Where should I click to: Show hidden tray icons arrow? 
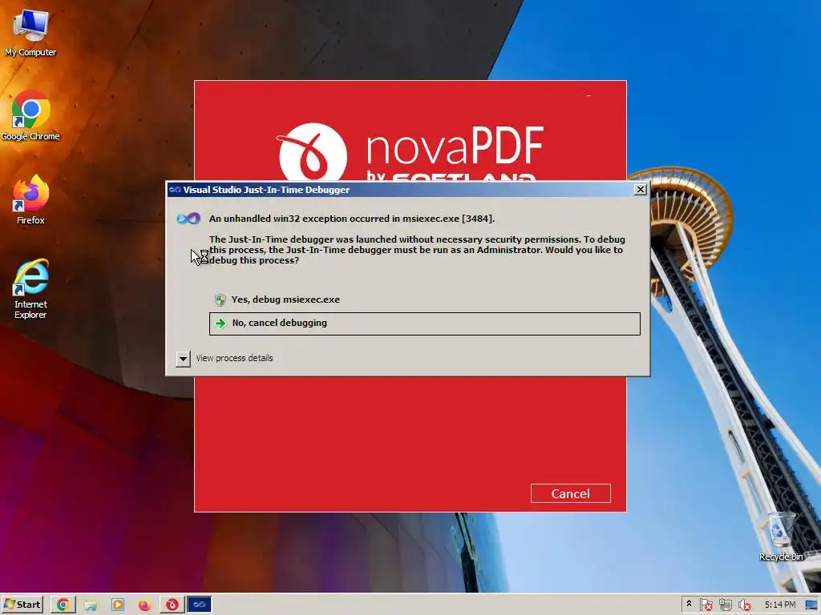[x=689, y=604]
